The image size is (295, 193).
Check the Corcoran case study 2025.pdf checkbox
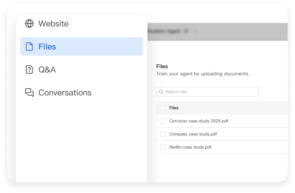tap(163, 121)
